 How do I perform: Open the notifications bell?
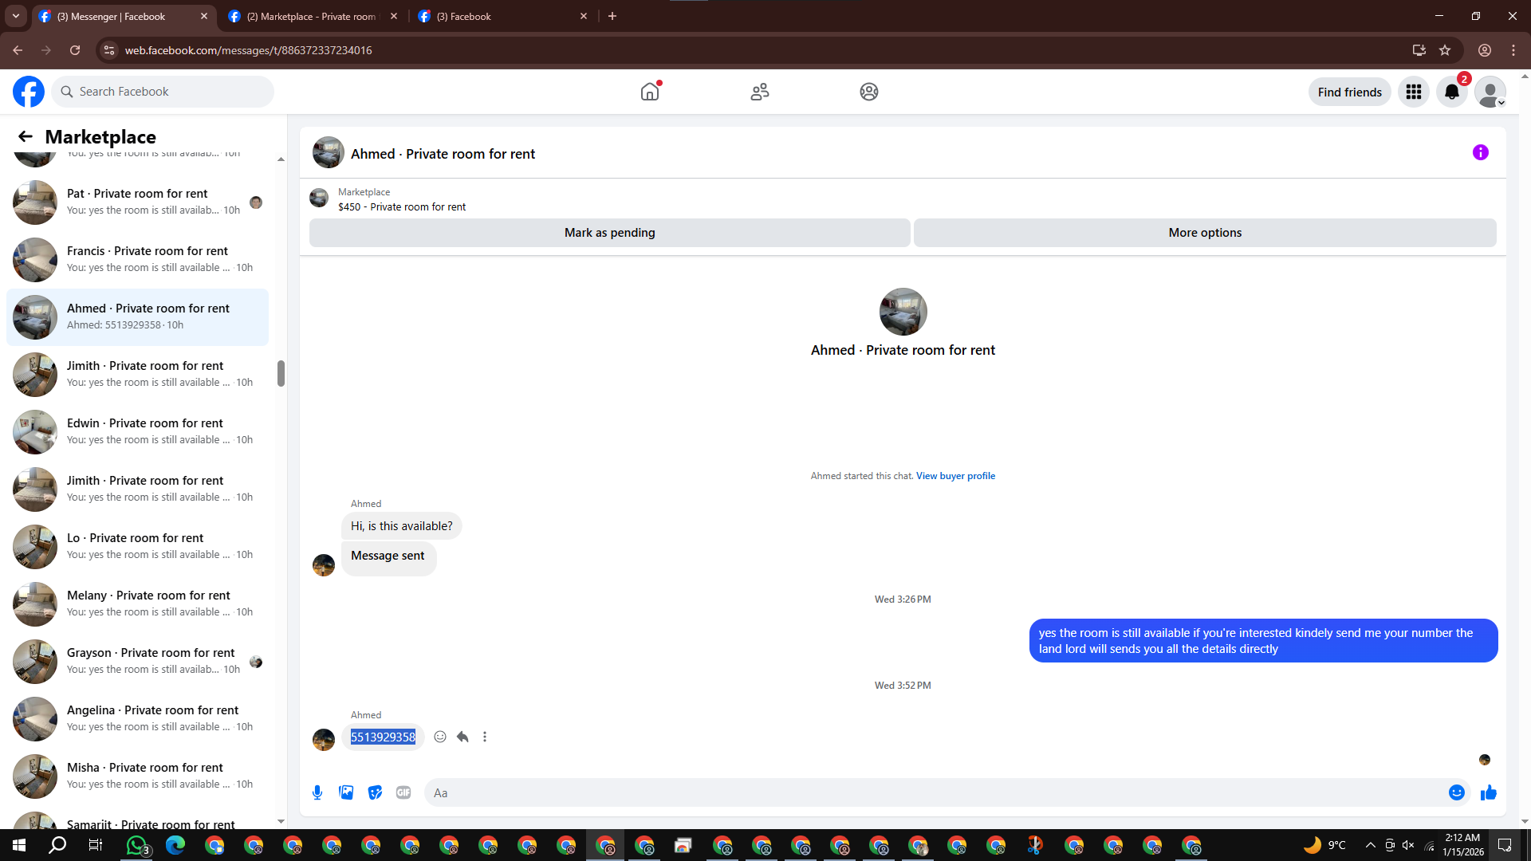1451,92
